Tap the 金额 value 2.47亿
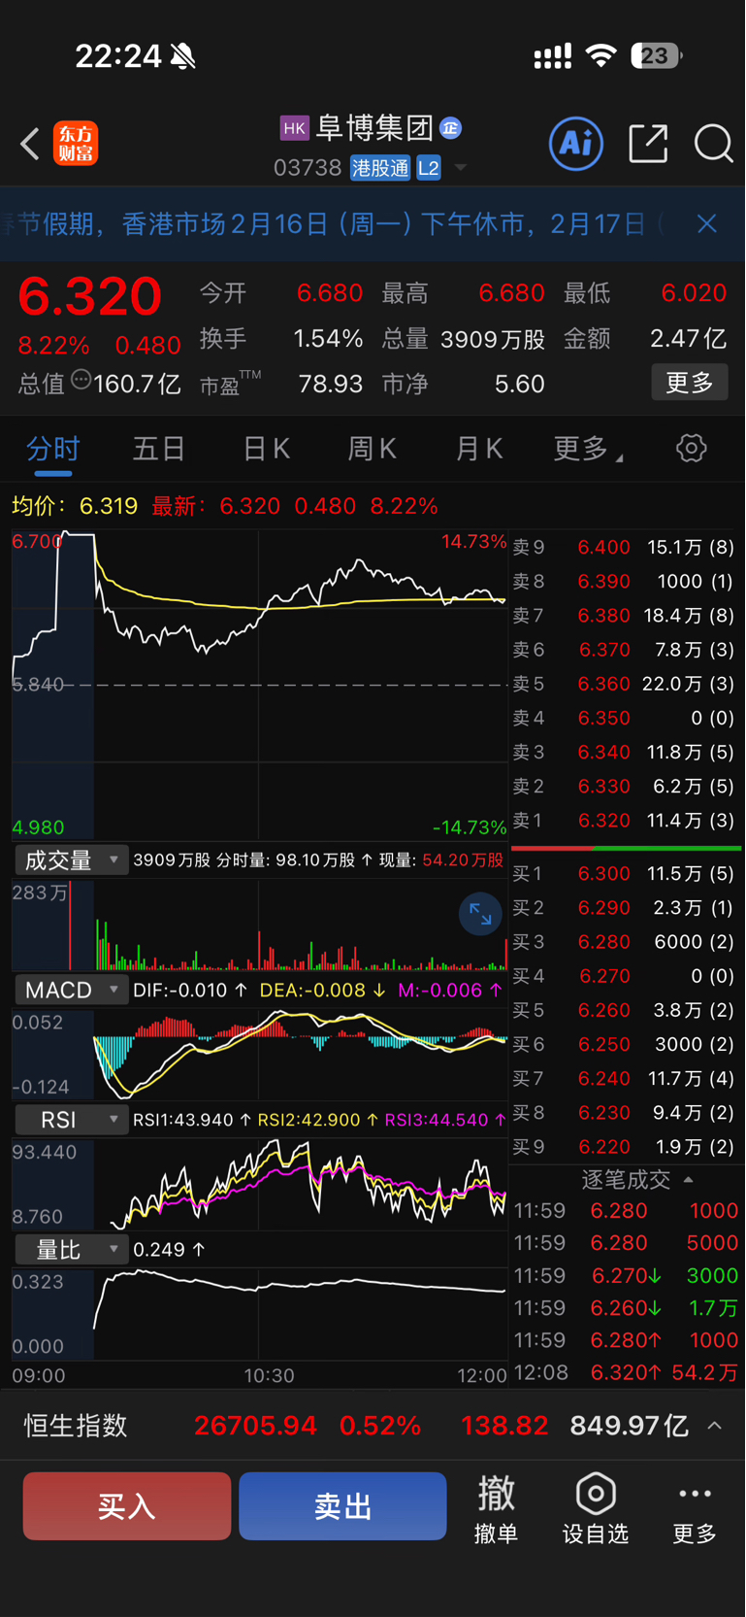 click(x=688, y=339)
